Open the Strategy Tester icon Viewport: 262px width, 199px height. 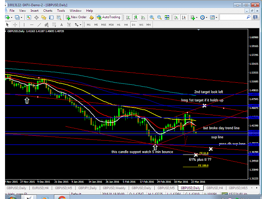point(59,17)
